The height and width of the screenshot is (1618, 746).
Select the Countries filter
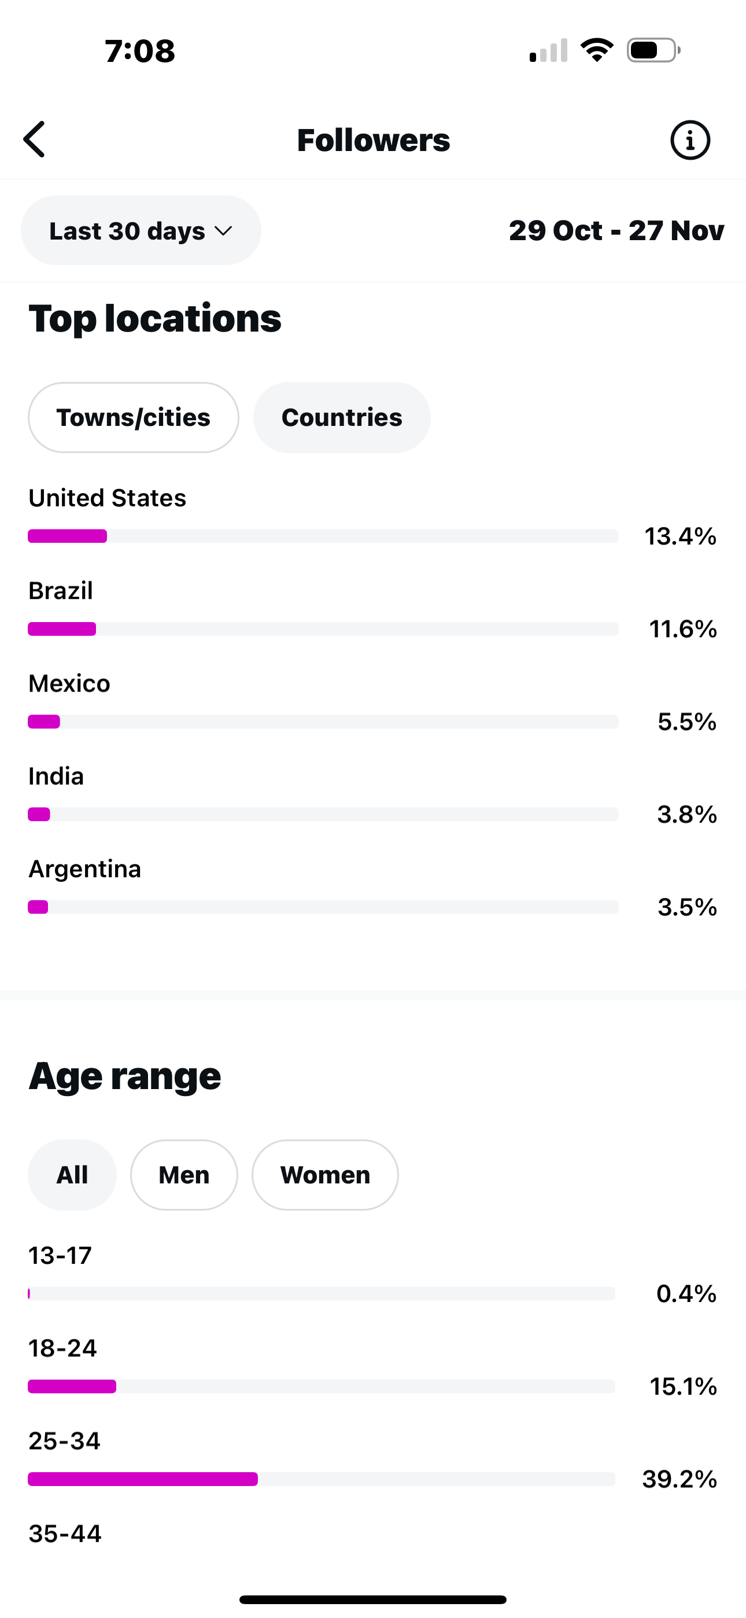click(x=342, y=418)
